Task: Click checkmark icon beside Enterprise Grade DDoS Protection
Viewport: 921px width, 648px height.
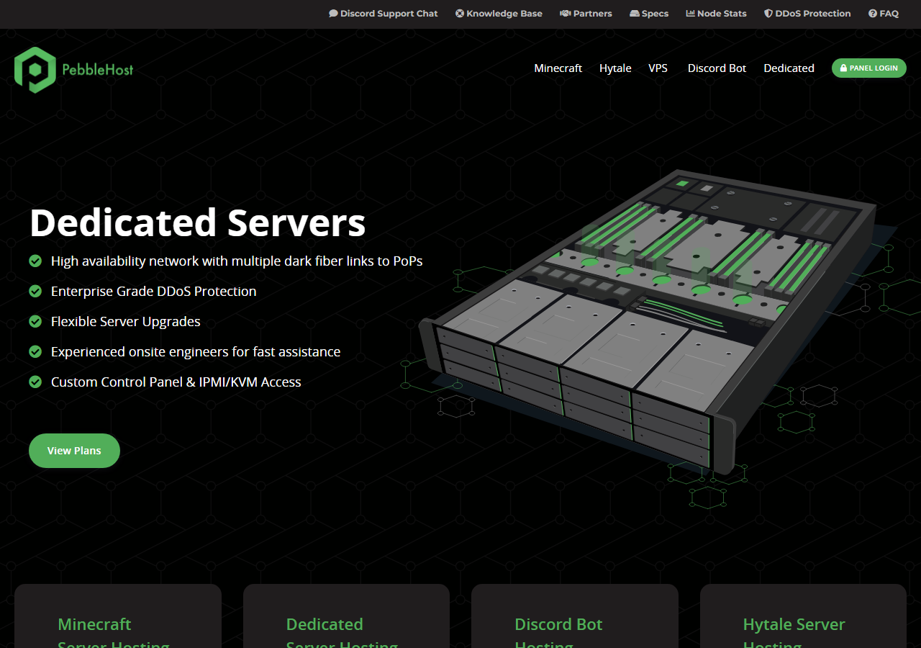Action: pos(35,291)
